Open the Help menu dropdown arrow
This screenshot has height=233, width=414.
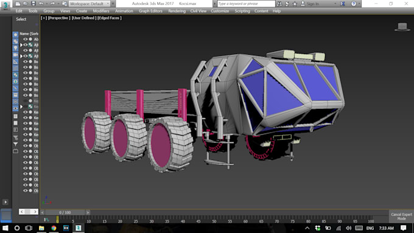[x=359, y=4]
